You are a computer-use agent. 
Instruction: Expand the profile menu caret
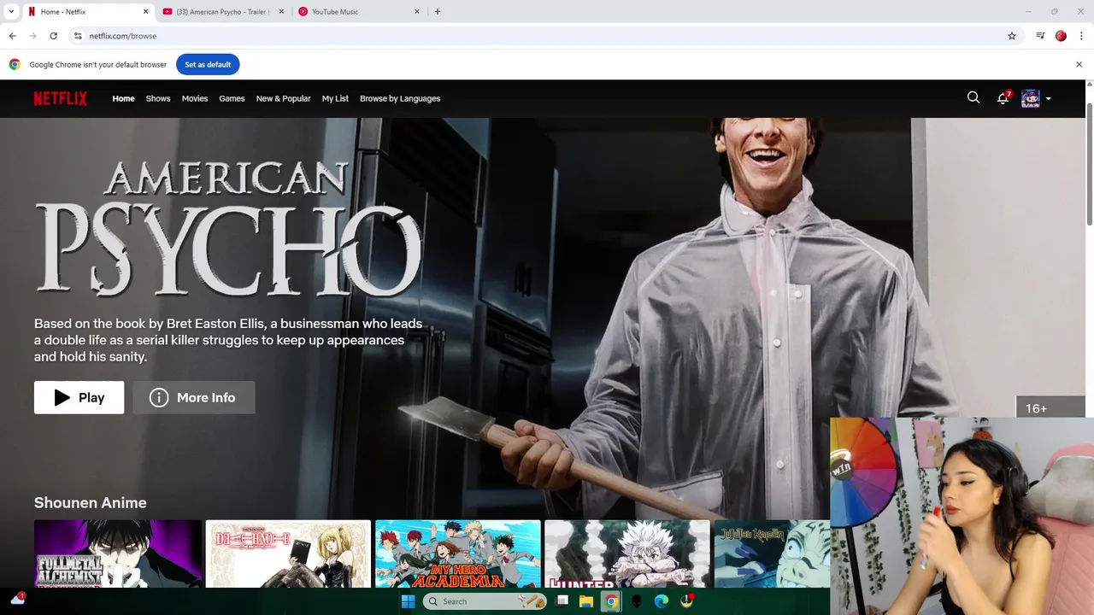(1048, 98)
